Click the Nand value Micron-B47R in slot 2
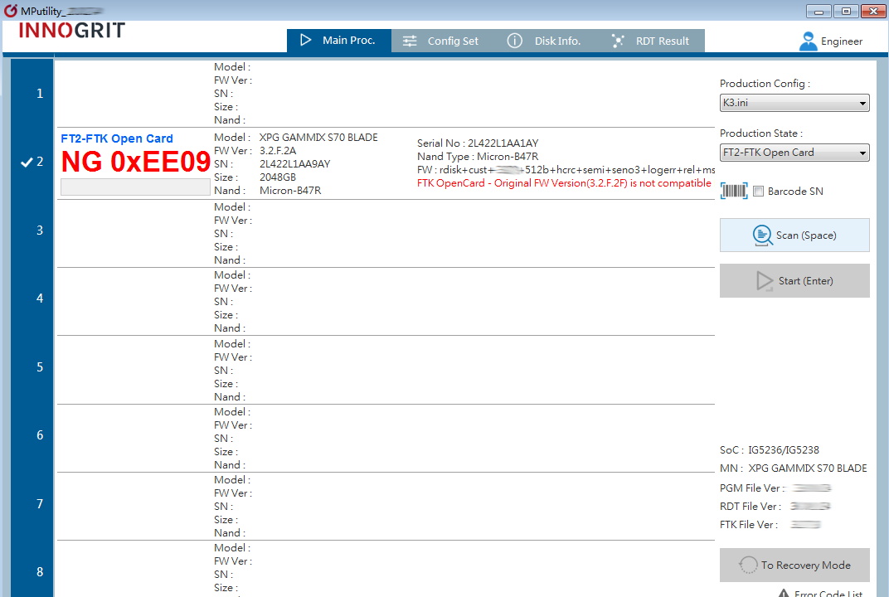 pyautogui.click(x=290, y=191)
